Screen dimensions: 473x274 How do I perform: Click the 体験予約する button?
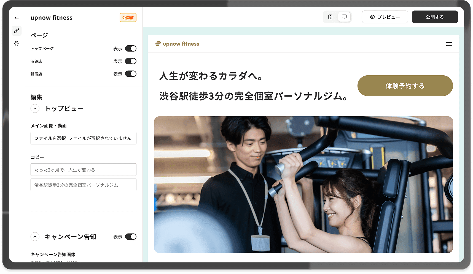(405, 86)
